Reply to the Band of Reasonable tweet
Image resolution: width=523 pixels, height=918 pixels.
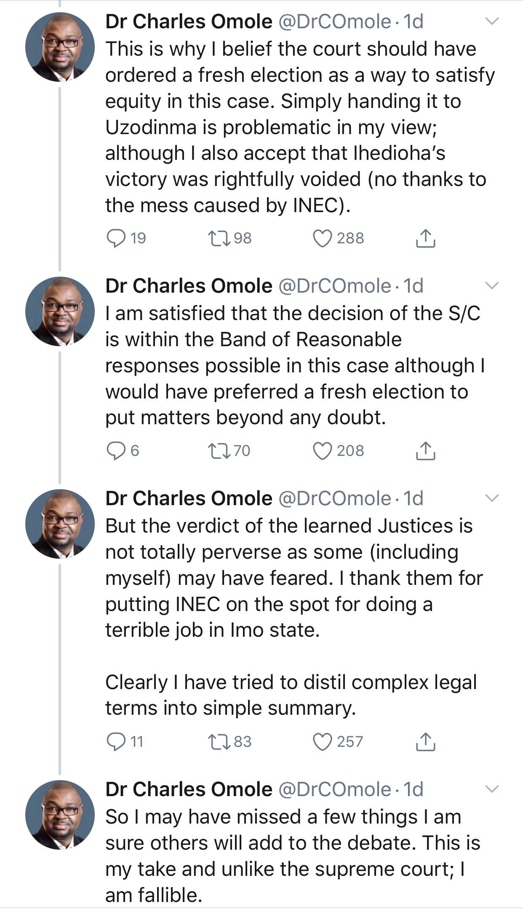click(x=116, y=451)
